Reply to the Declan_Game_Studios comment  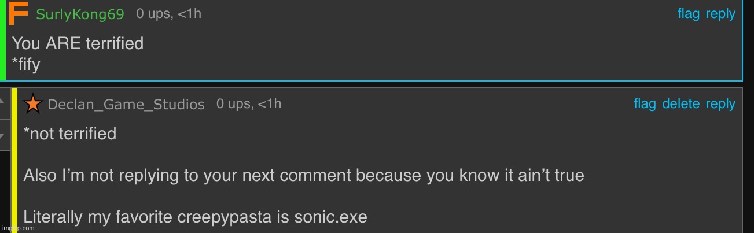720,104
